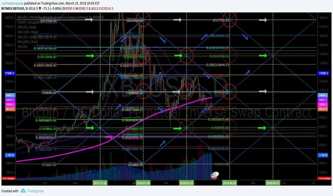Click the purple 9453.2 label on right scale
The height and width of the screenshot is (196, 333).
[x=323, y=100]
